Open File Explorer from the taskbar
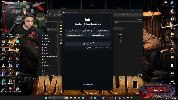 click(75, 98)
